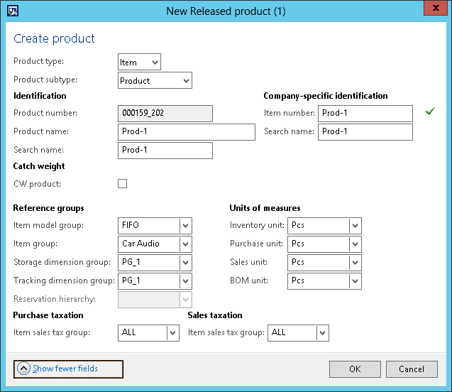Expand the Purchase unit dropdown
Viewport: 452px width, 392px height.
355,244
